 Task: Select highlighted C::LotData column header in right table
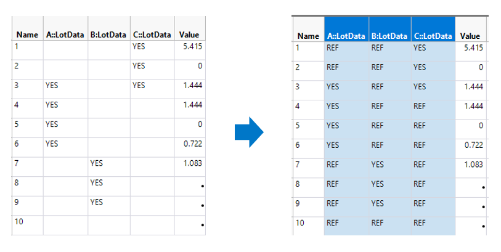[x=433, y=36]
